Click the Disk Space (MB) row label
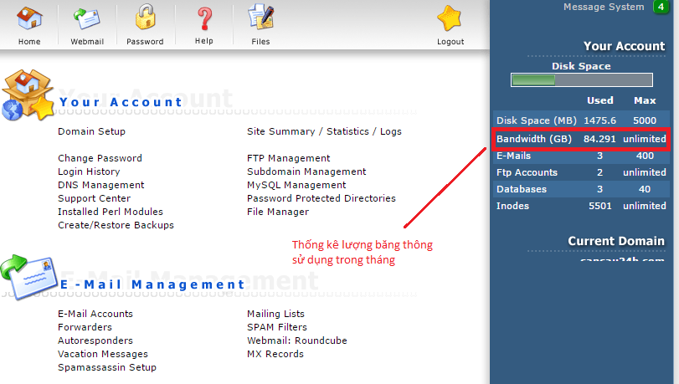Screen dimensions: 679x384 point(536,120)
